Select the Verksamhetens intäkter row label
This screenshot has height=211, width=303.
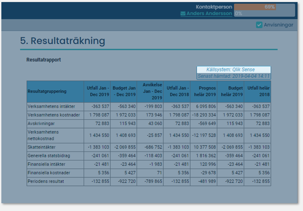[x=51, y=106]
